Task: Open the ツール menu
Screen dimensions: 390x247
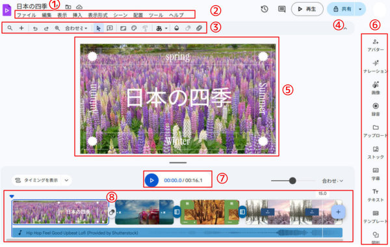Action: pos(156,15)
